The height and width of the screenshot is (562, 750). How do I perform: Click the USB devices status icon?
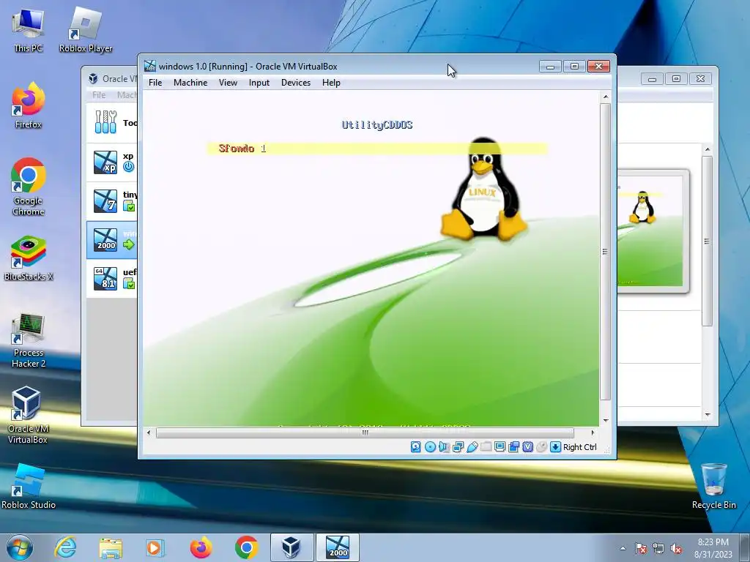pyautogui.click(x=472, y=447)
